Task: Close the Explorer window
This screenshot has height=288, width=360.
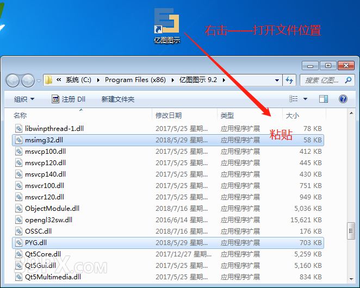Action: pos(346,66)
